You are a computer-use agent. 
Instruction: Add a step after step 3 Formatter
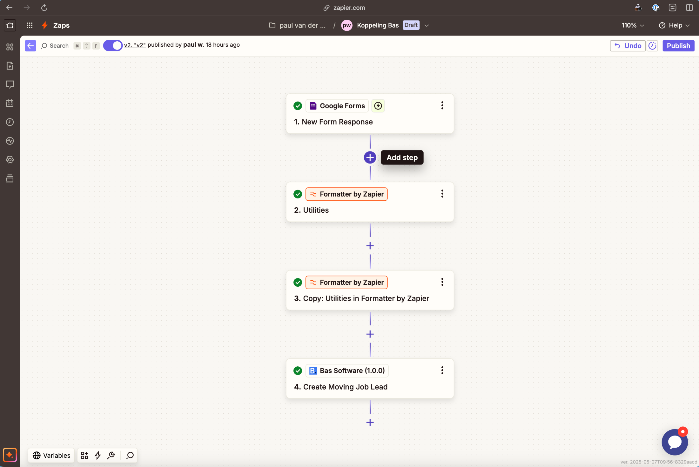pyautogui.click(x=370, y=334)
